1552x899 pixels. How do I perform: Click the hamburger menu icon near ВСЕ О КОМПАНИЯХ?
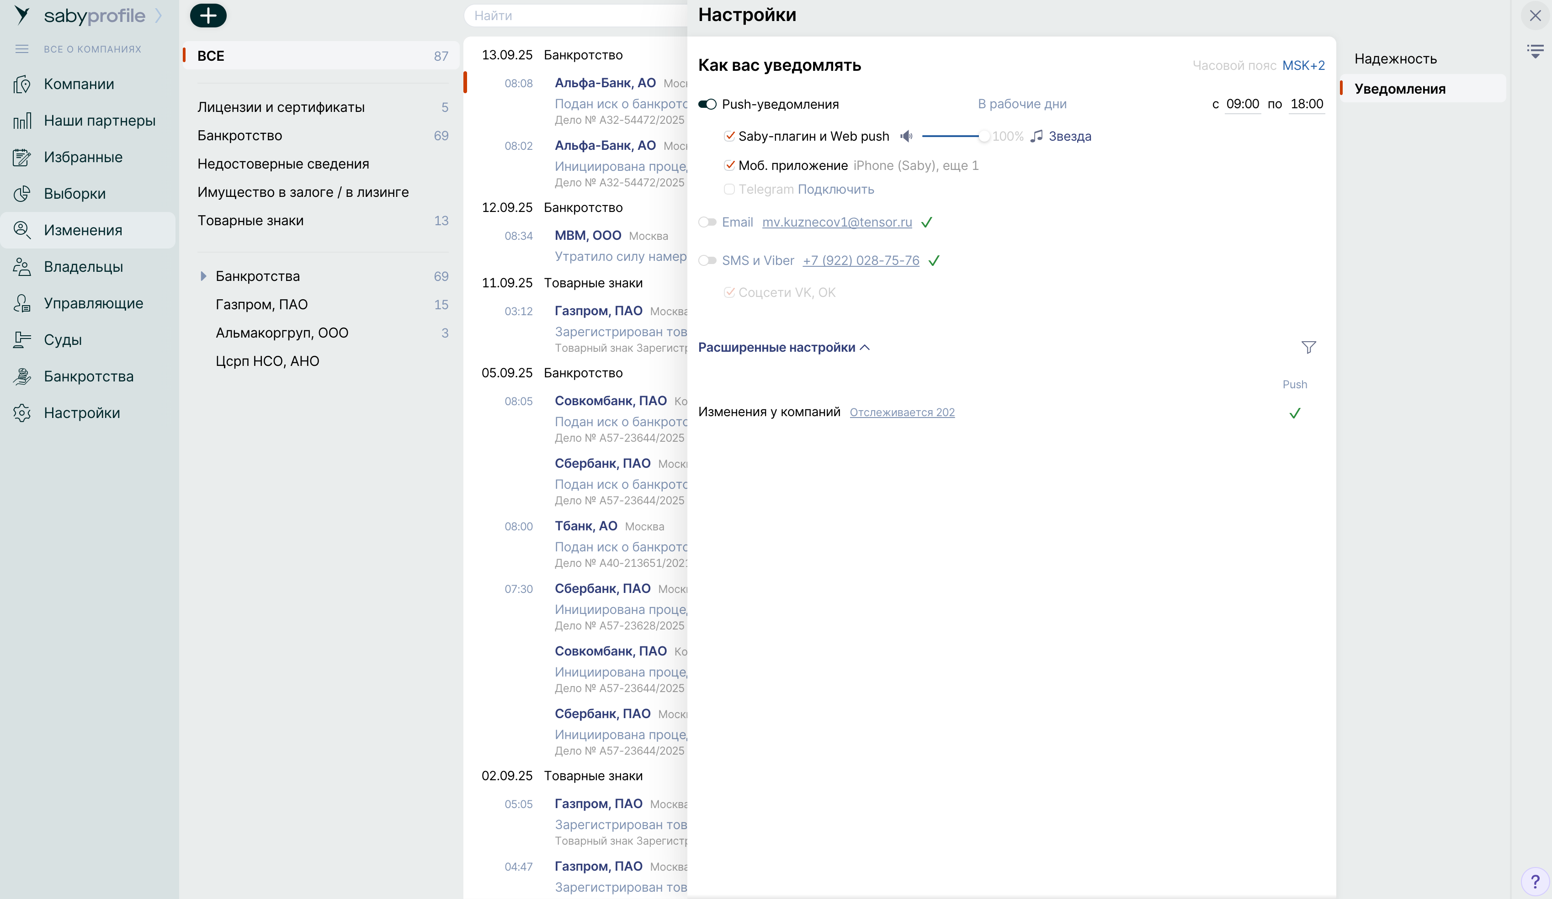pyautogui.click(x=22, y=48)
